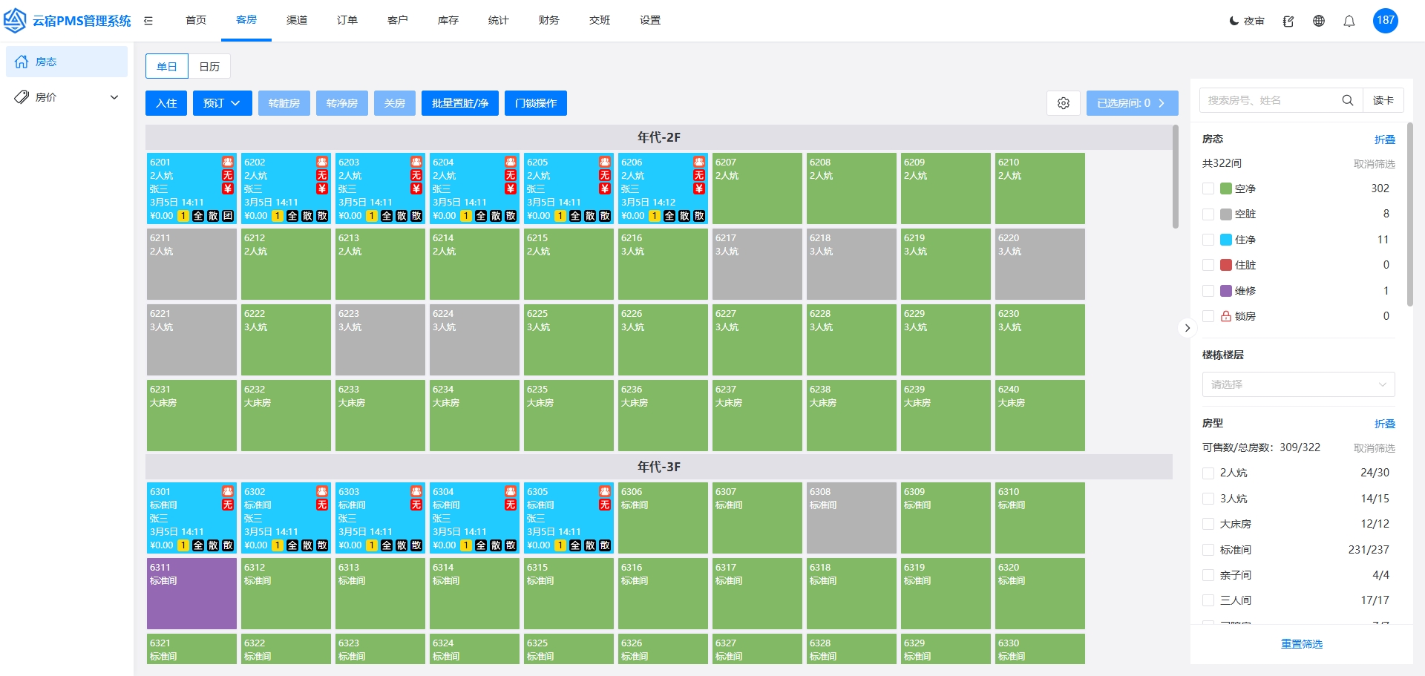Go to the 首页 menu
Image resolution: width=1425 pixels, height=676 pixels.
[196, 20]
